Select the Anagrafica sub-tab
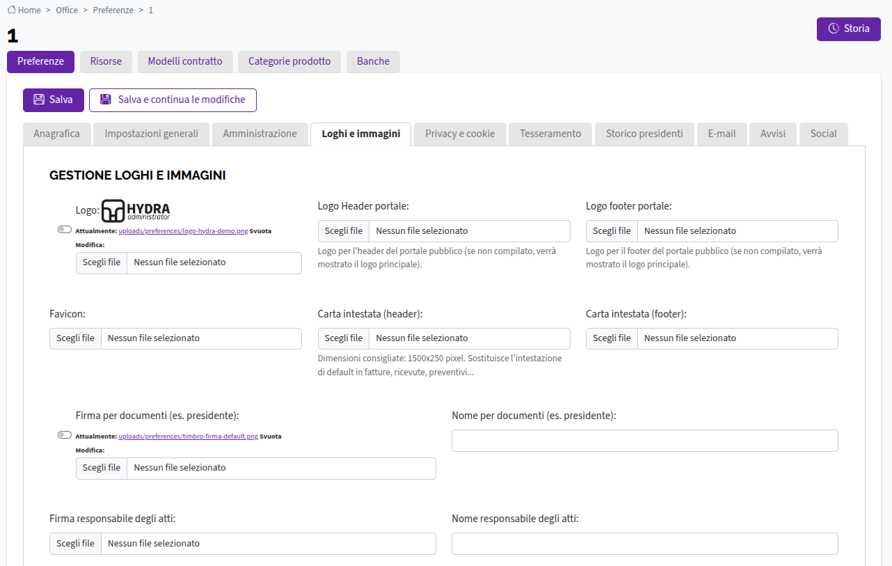 57,134
